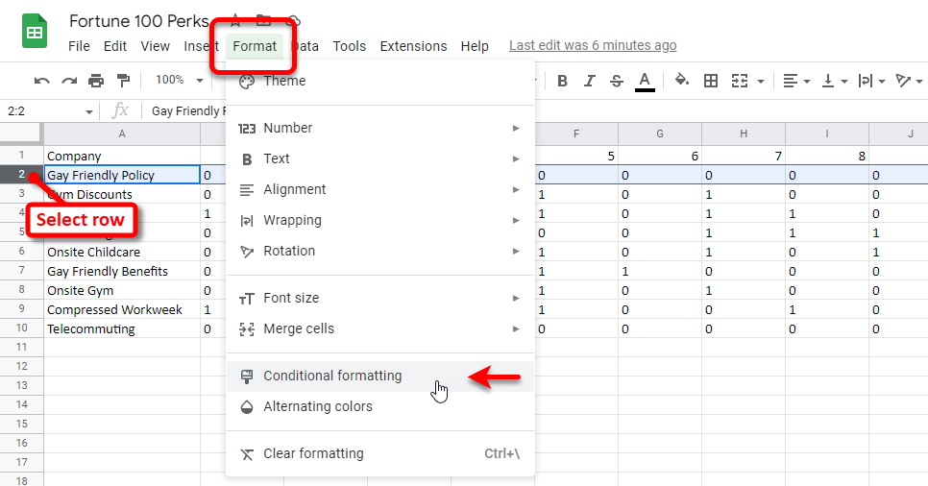This screenshot has width=928, height=486.
Task: Expand the Name box dropdown arrow
Action: coord(88,111)
